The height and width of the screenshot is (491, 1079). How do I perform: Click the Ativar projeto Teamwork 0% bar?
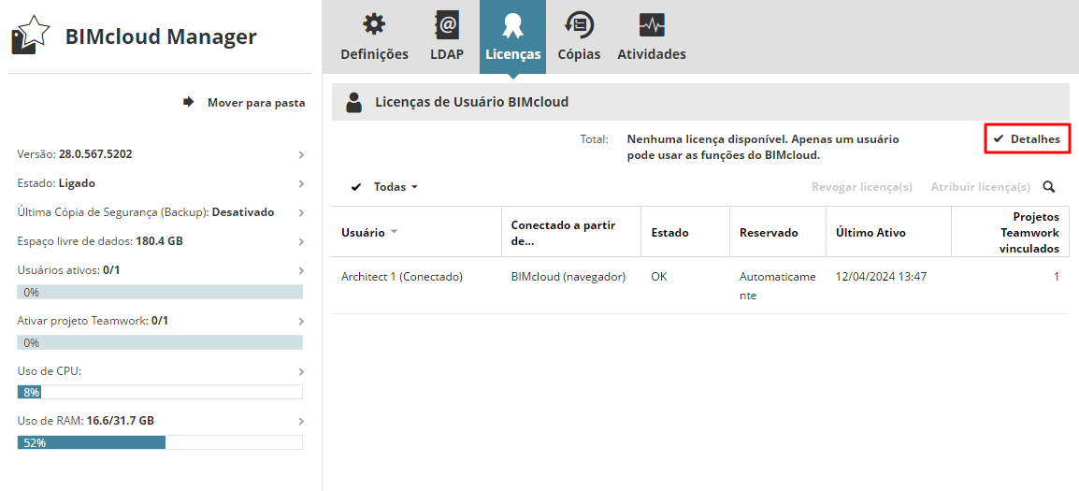[x=160, y=342]
